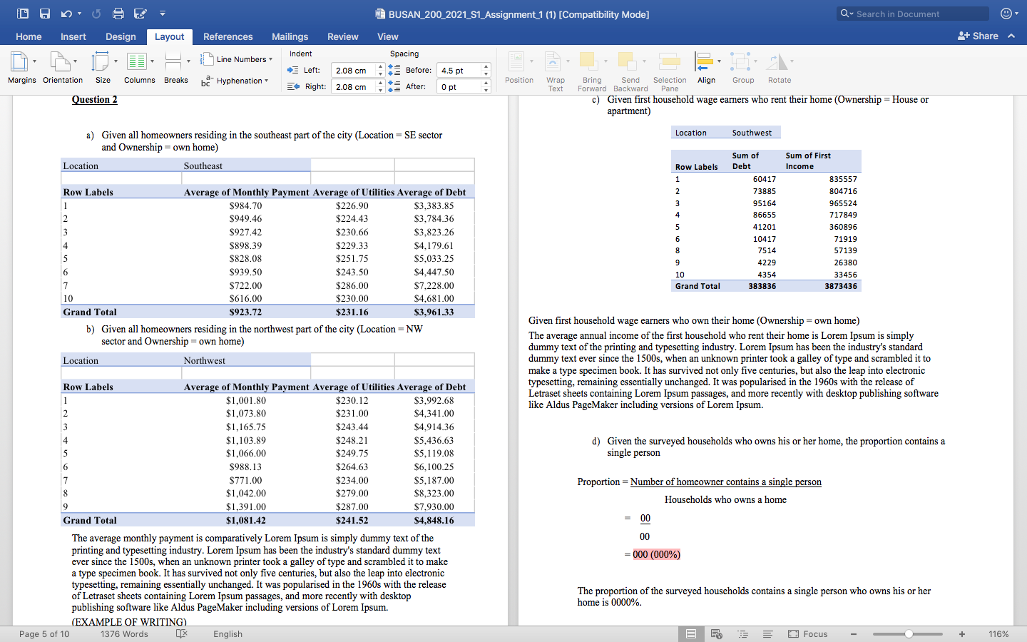Undo the last action
Image resolution: width=1027 pixels, height=642 pixels.
[x=66, y=14]
